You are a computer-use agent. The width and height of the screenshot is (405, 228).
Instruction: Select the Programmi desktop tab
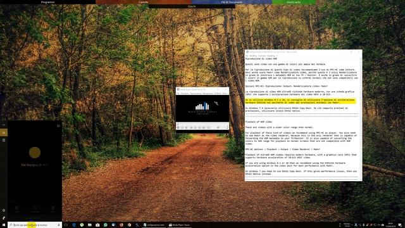pyautogui.click(x=48, y=2)
